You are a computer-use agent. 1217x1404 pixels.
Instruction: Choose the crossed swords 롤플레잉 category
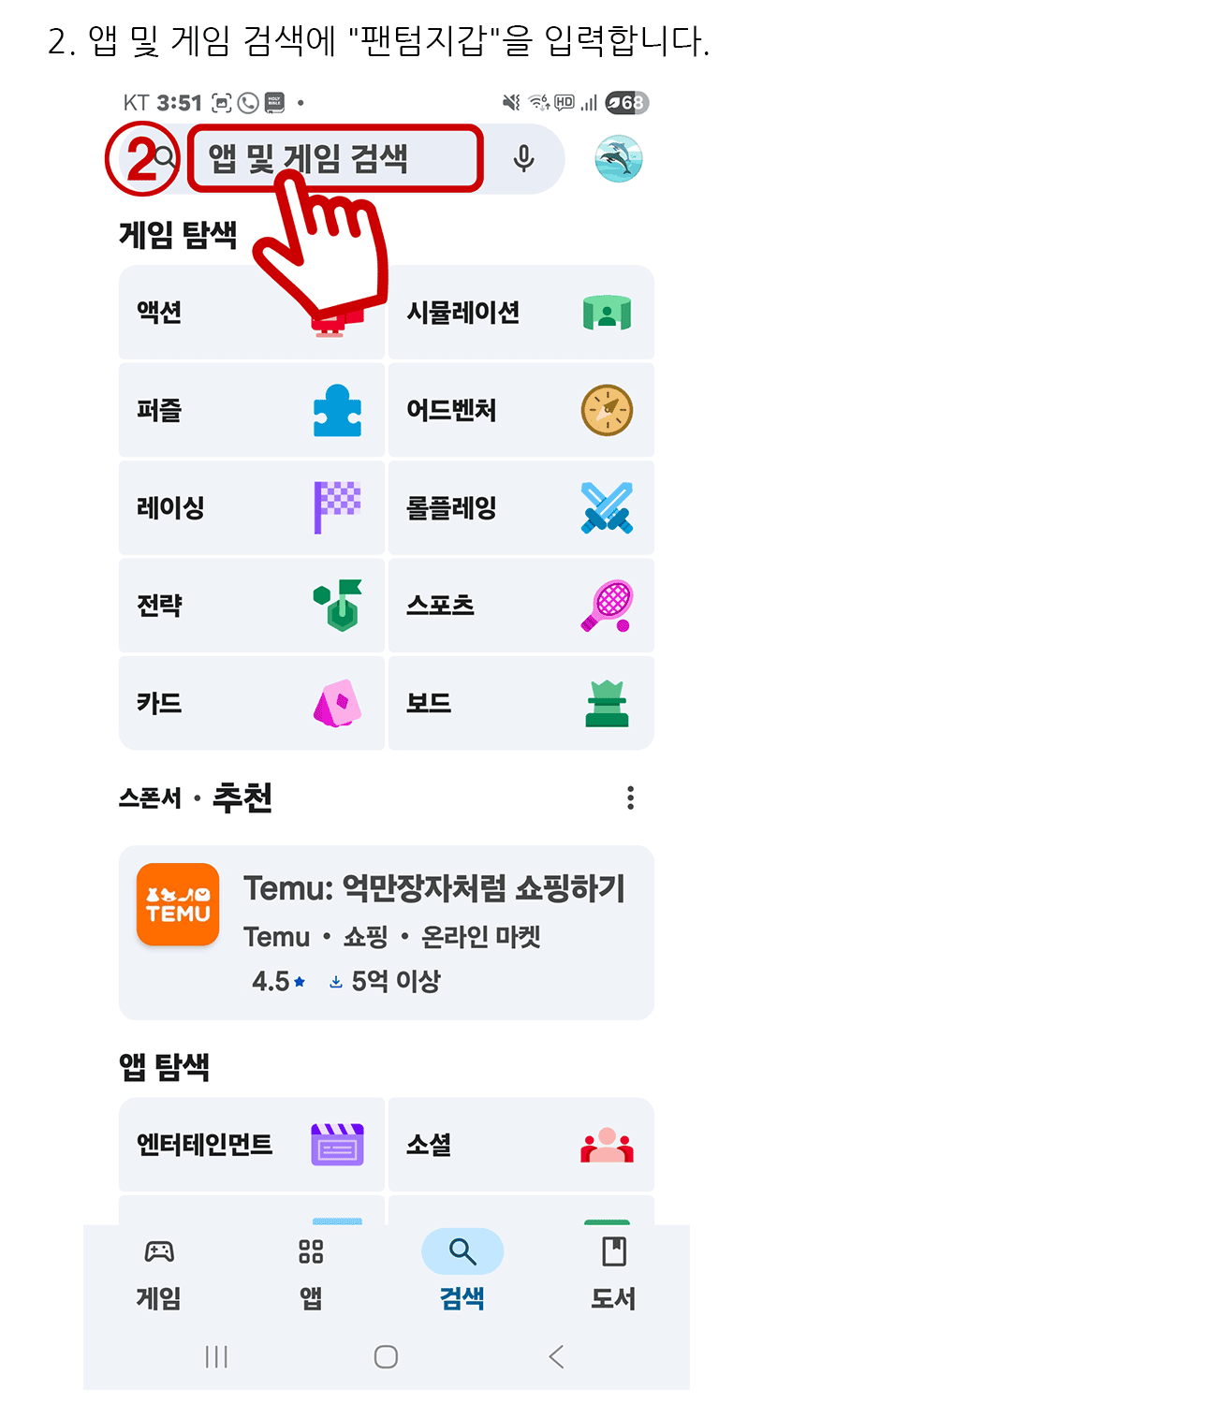pos(521,507)
